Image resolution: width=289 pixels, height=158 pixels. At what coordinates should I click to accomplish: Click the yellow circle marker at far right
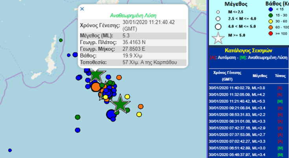coord(139,114)
